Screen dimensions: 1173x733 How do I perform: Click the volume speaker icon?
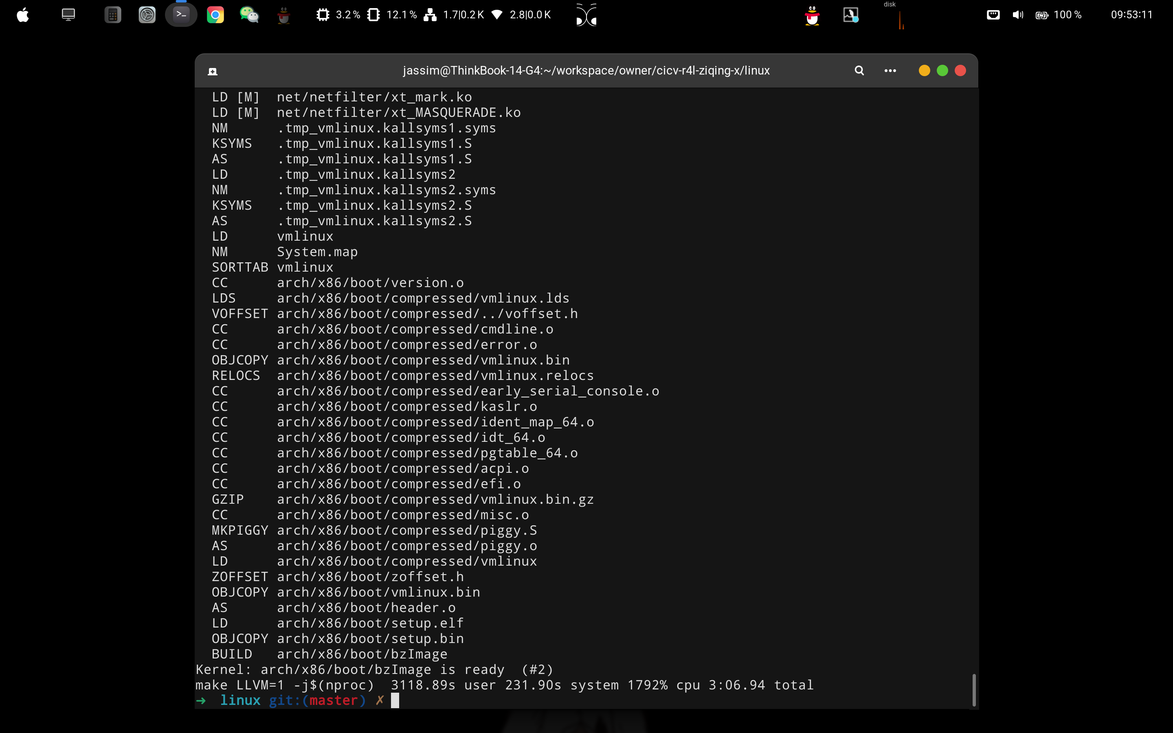[x=1017, y=15]
